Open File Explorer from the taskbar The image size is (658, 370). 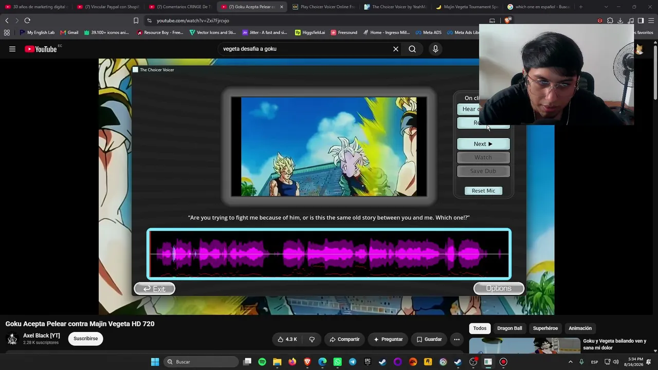[277, 362]
